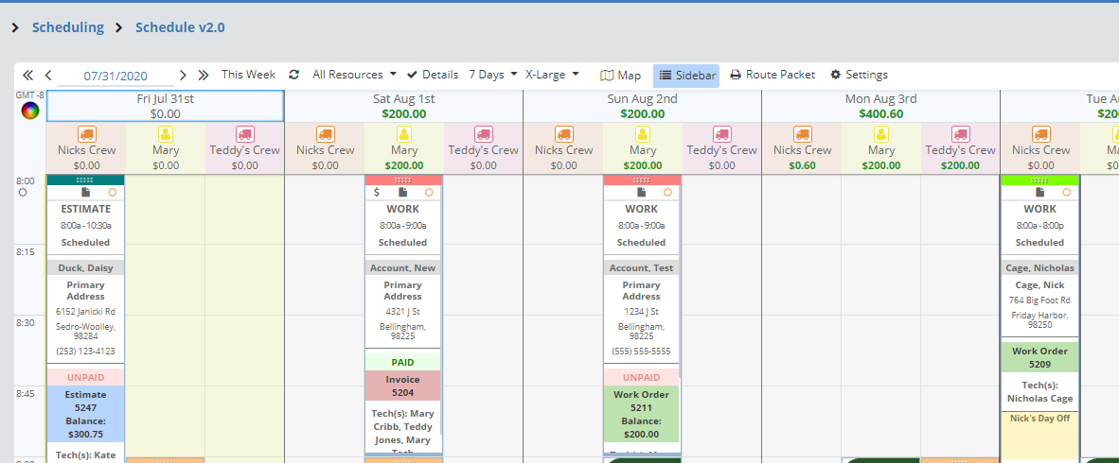Click the This Week button

[x=248, y=75]
